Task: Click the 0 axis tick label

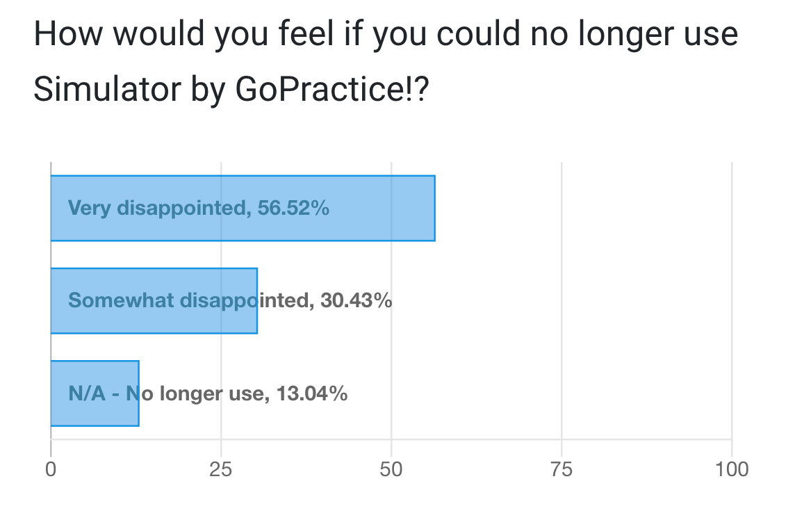Action: 51,469
